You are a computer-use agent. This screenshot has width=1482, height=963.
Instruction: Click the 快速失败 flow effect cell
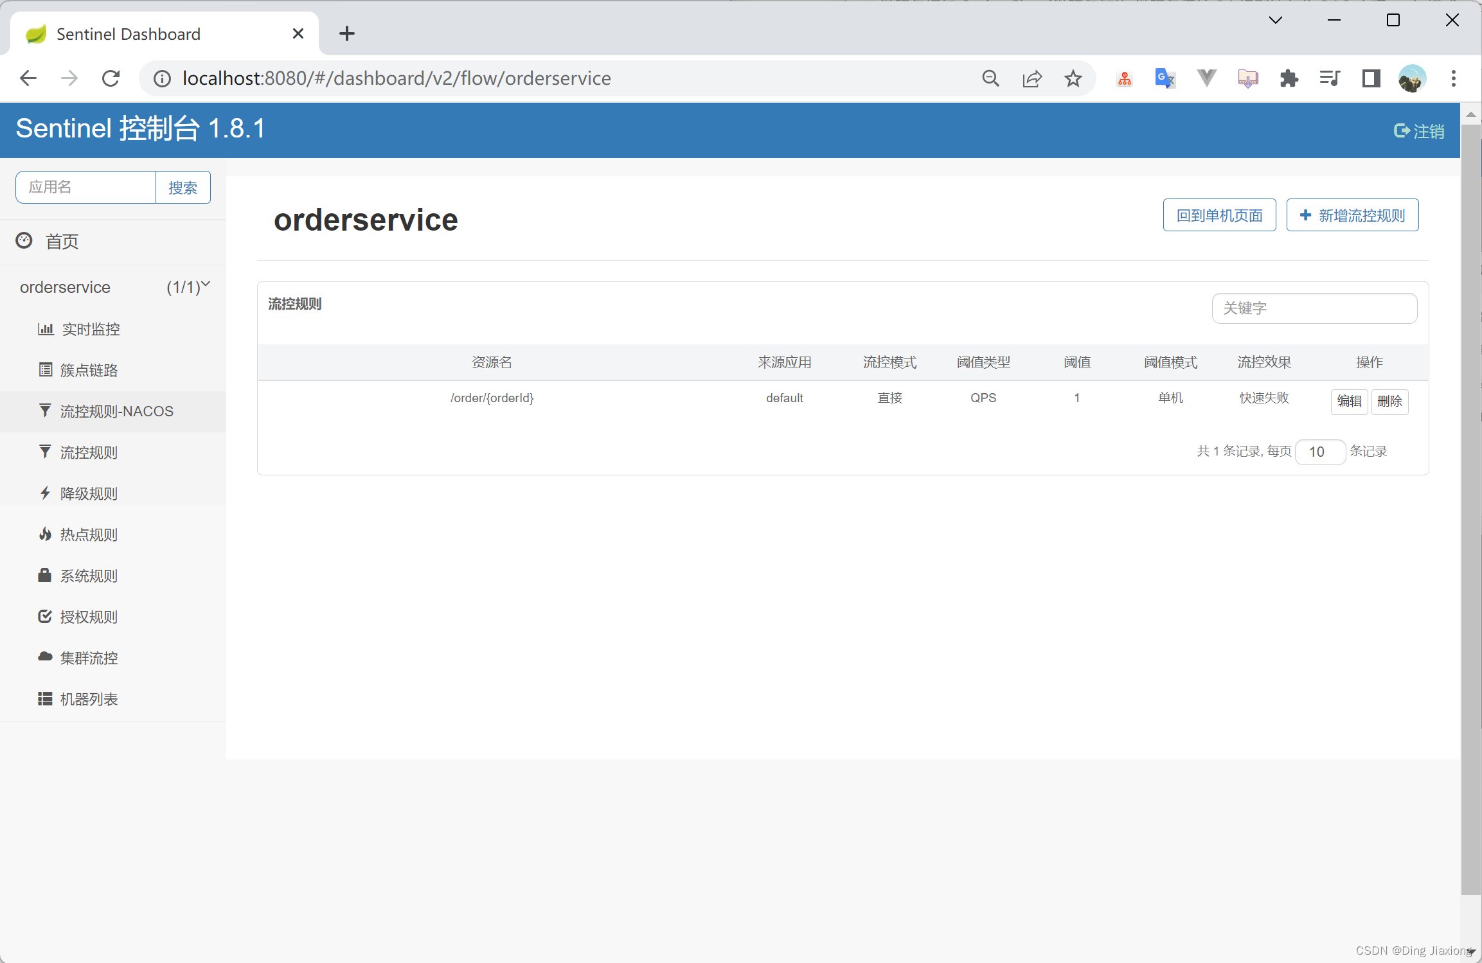point(1264,398)
